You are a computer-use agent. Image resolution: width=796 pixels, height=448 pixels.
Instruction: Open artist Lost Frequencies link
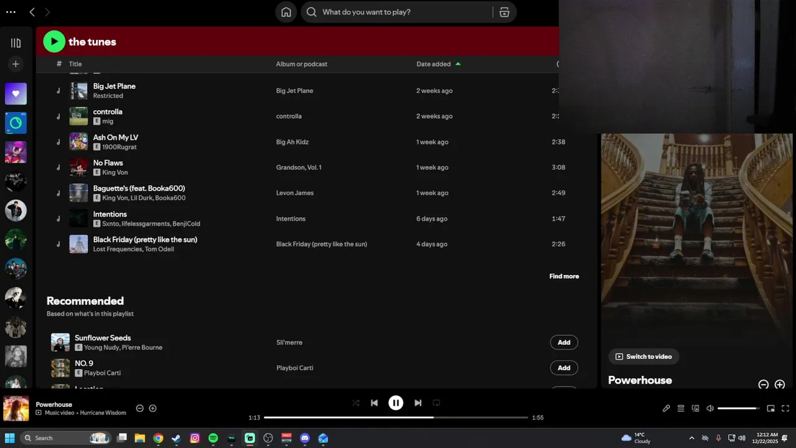pos(118,249)
